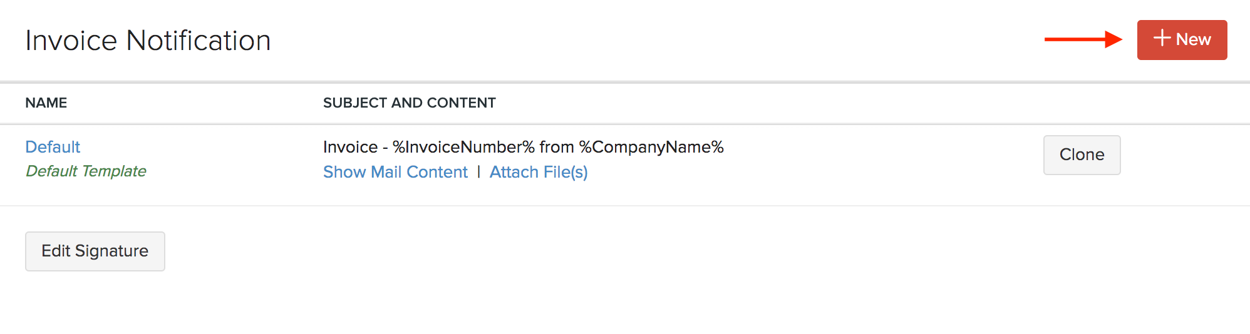The image size is (1250, 334).
Task: Click the word "Invoice" starting the subject line
Action: pyautogui.click(x=350, y=147)
